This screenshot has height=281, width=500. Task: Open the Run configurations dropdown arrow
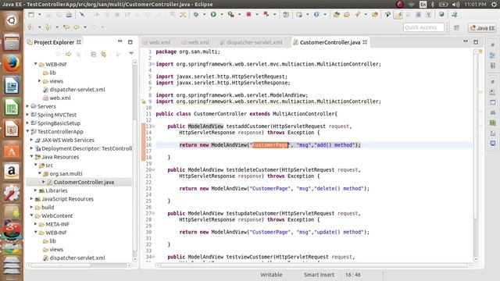click(221, 14)
